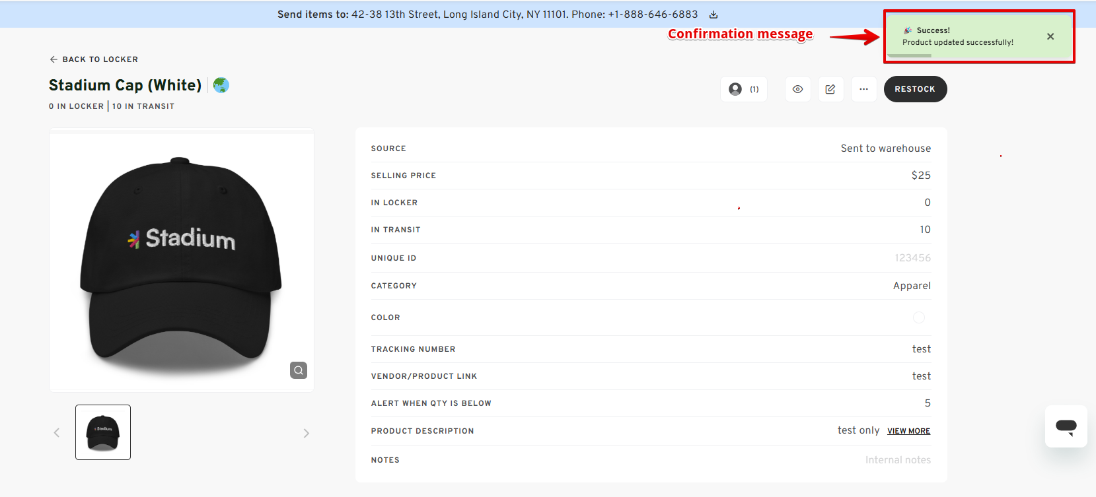This screenshot has width=1096, height=497.
Task: Click the '10 IN TRANSIT' status text
Action: click(143, 106)
